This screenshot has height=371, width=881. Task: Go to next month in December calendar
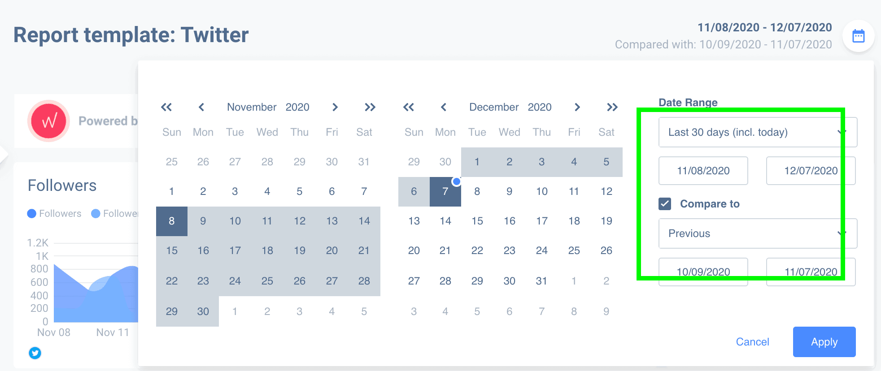577,107
